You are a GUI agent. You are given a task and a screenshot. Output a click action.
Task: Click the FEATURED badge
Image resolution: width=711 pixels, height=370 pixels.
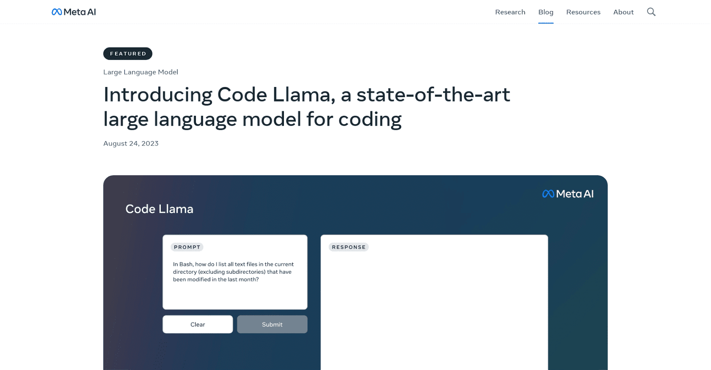click(x=128, y=53)
